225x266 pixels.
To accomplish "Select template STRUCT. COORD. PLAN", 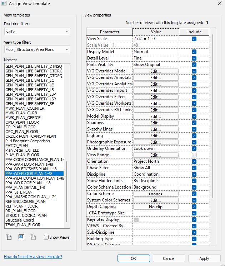I will pos(26,215).
